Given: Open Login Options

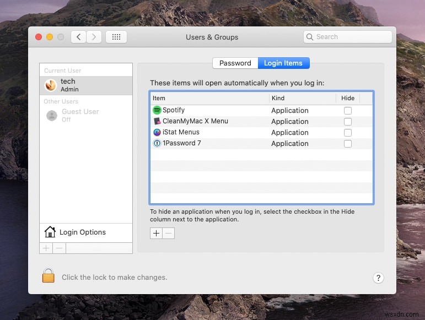Looking at the screenshot, I should (86, 232).
